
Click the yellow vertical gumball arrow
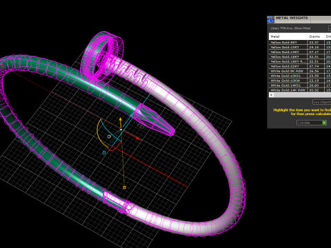[121, 120]
